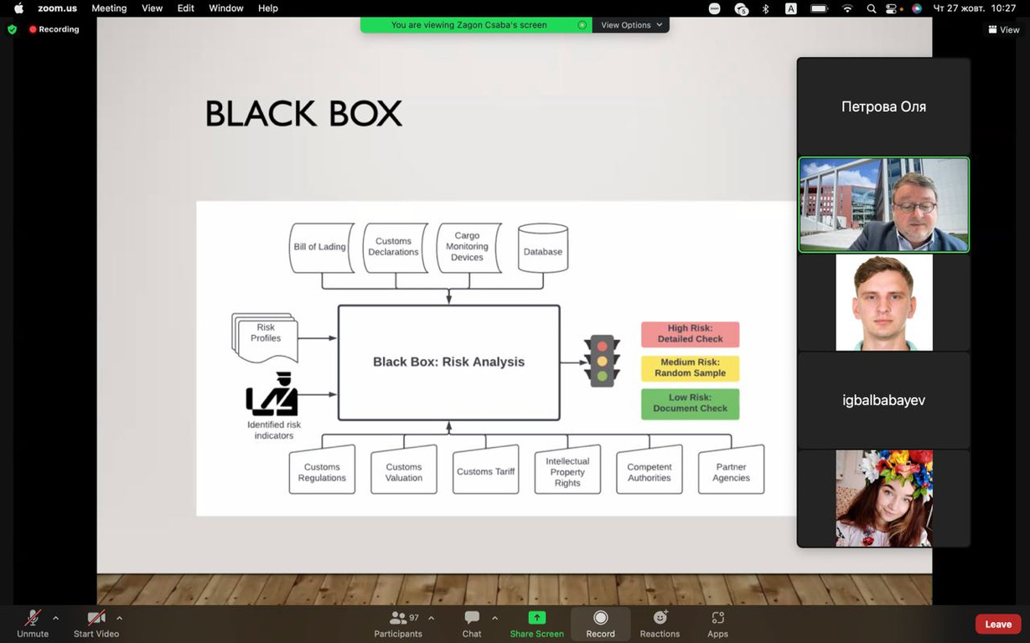The width and height of the screenshot is (1030, 643).
Task: Open the Apple menu
Action: [18, 8]
